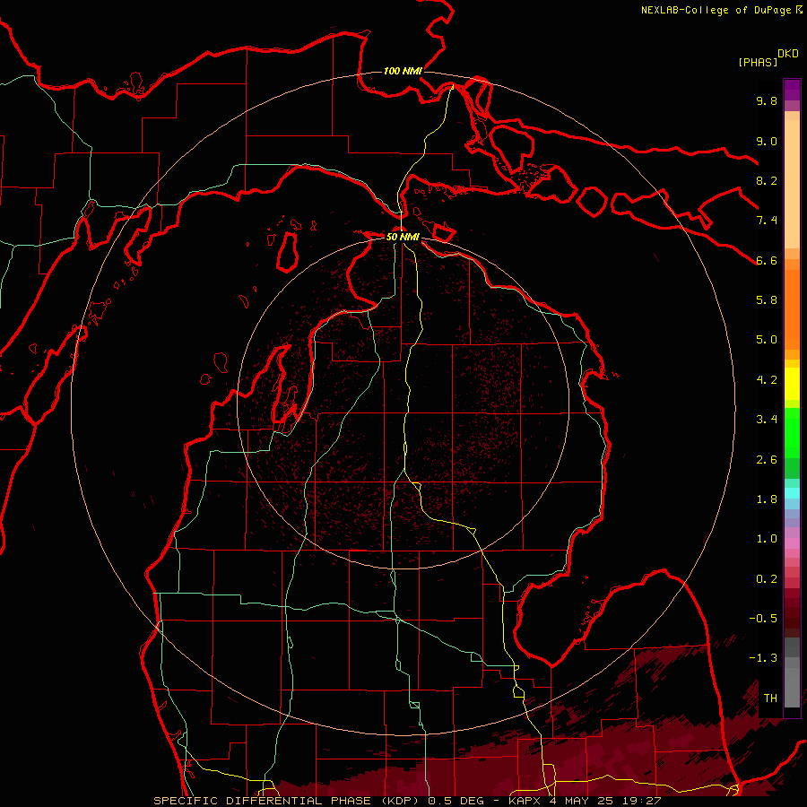Click the TH legend label

tap(770, 699)
